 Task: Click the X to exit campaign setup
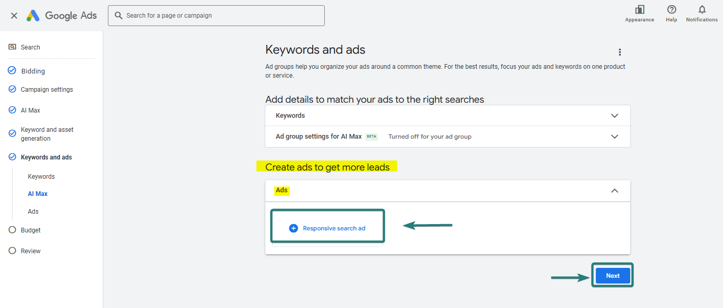[x=14, y=15]
